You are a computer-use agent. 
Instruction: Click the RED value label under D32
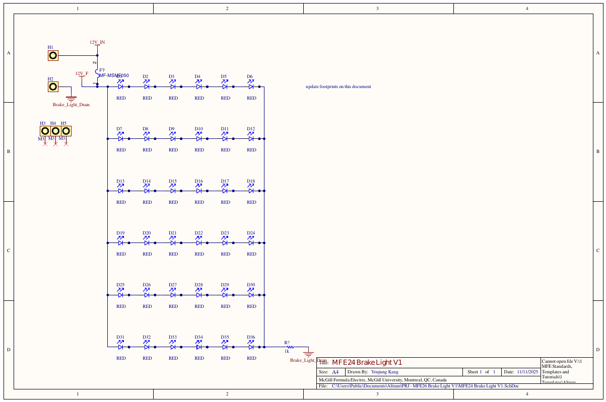[147, 358]
